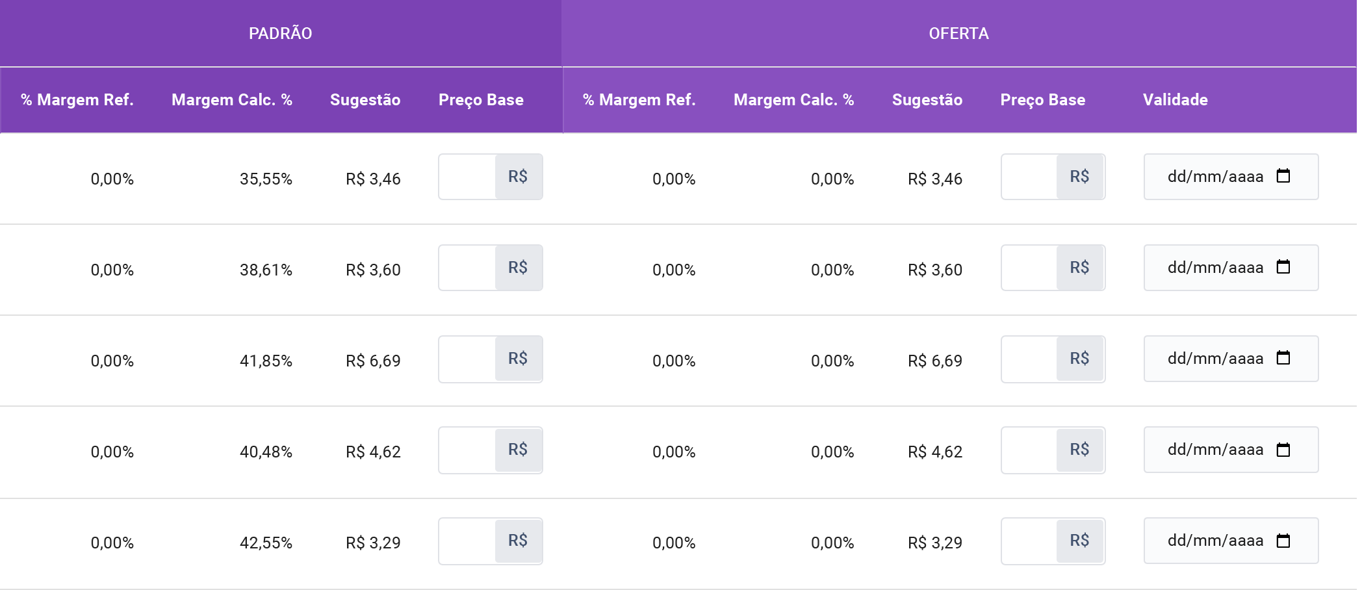The height and width of the screenshot is (590, 1362).
Task: Open calendar picker in third row Validade
Action: (x=1283, y=358)
